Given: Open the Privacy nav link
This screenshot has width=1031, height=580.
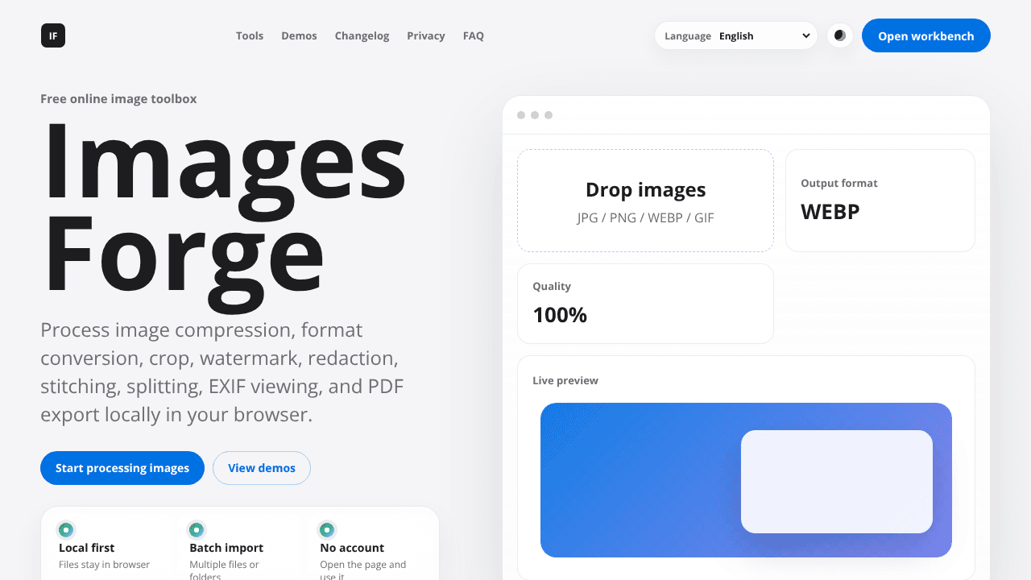Looking at the screenshot, I should [x=426, y=35].
